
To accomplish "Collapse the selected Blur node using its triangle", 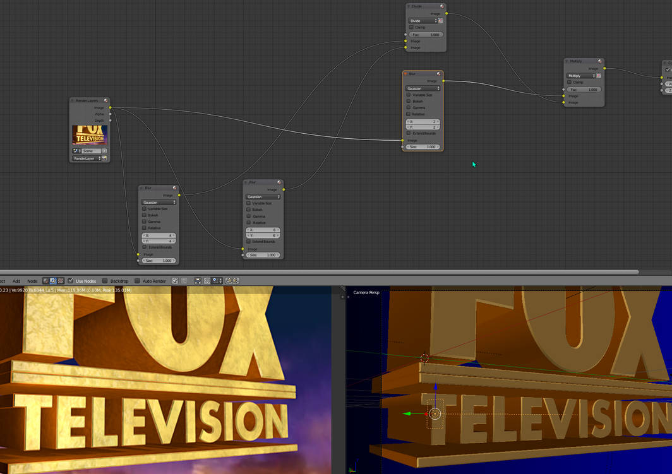I will [x=405, y=74].
